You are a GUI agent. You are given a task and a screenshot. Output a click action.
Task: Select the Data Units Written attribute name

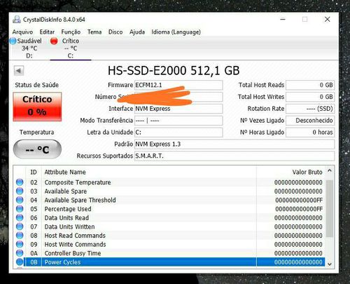point(69,226)
